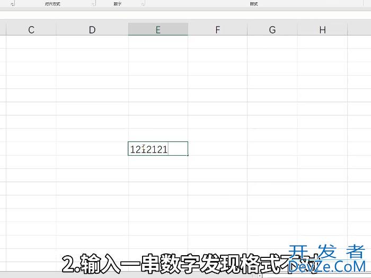Select column E header
Image resolution: width=371 pixels, height=278 pixels.
coord(158,30)
